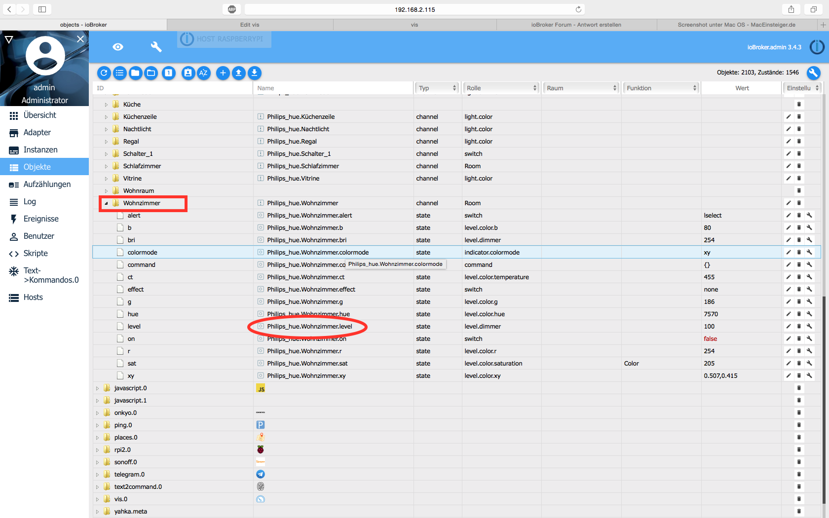This screenshot has height=518, width=829.
Task: Open the Safari share icon
Action: (x=791, y=9)
